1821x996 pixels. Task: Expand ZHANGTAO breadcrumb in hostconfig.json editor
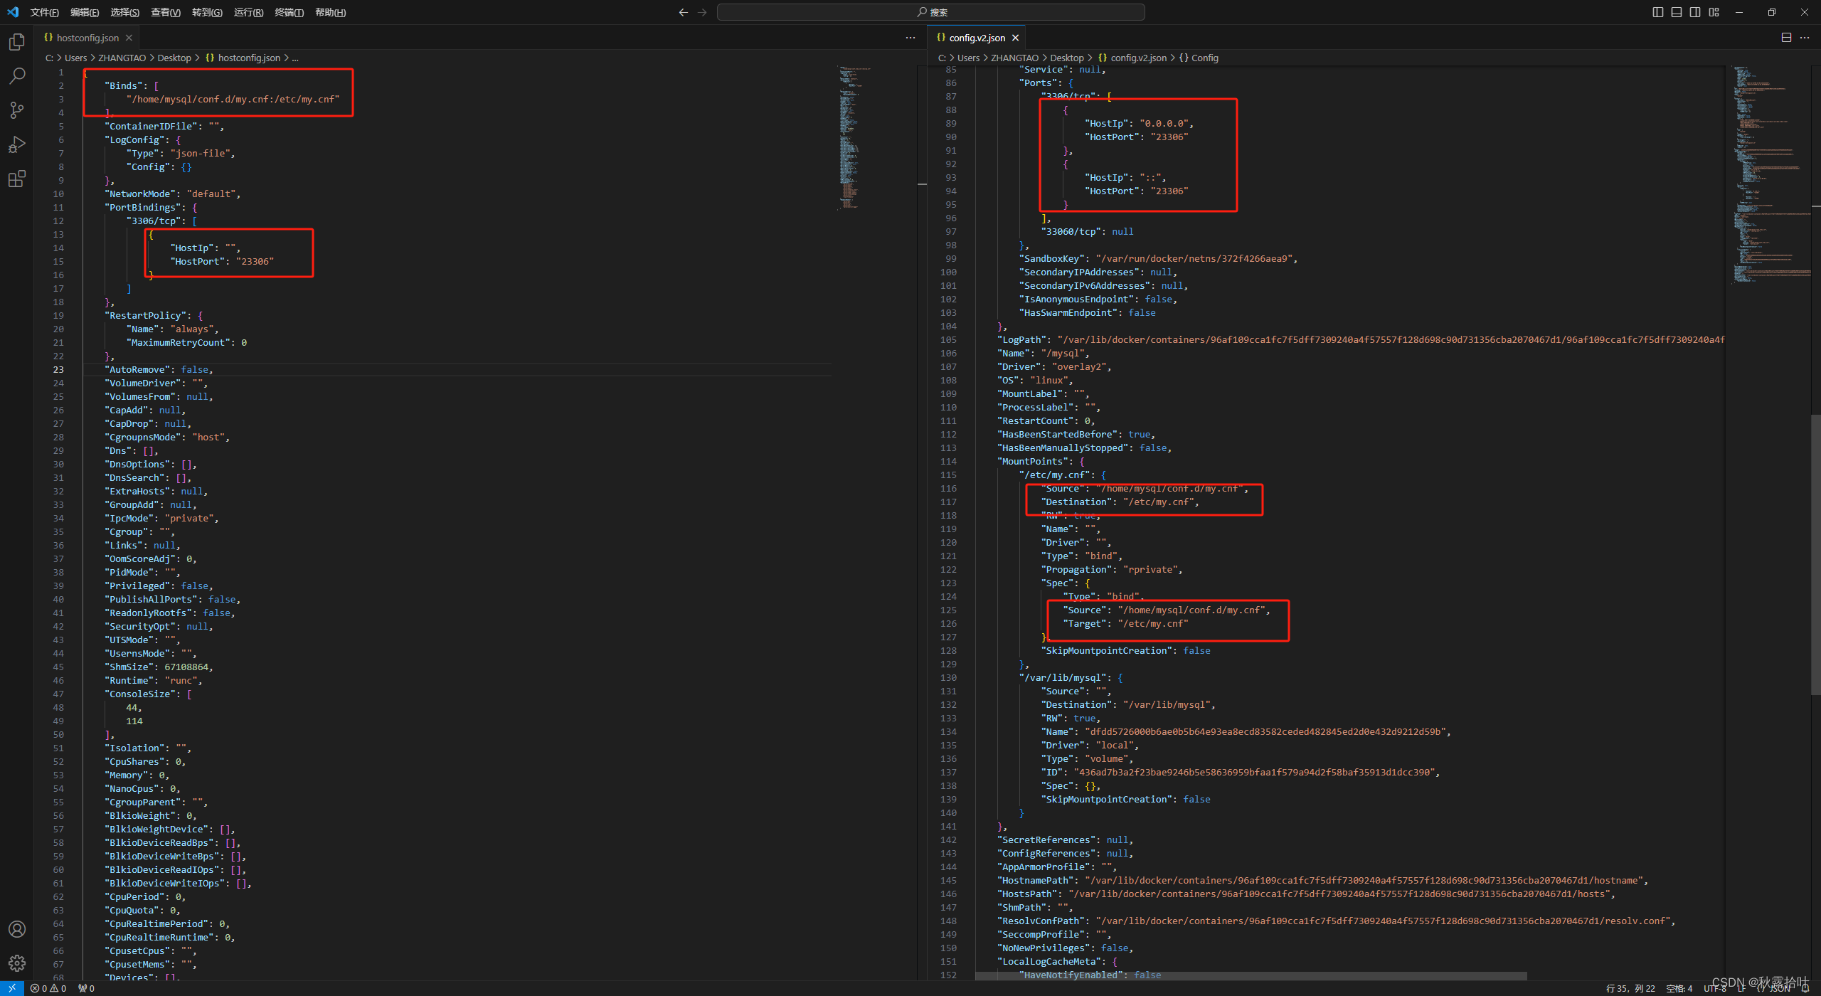pyautogui.click(x=122, y=58)
